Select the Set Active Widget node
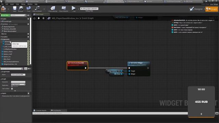 139,69
